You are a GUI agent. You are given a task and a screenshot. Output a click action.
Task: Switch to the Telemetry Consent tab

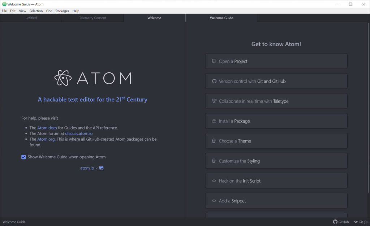tap(92, 18)
